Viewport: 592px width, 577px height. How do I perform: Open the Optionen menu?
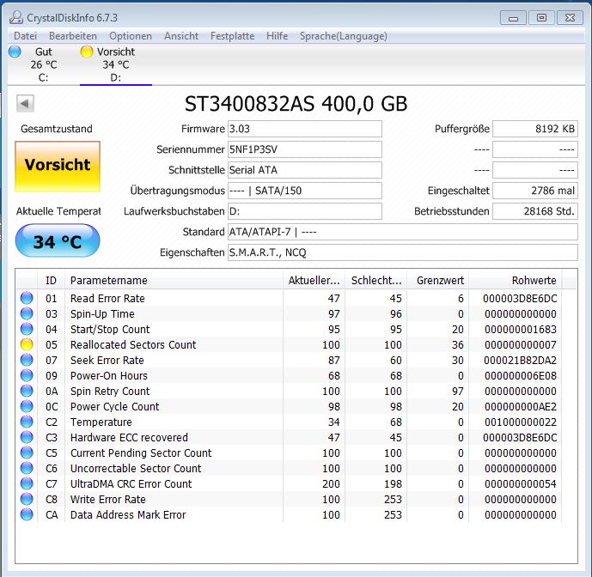[x=131, y=36]
